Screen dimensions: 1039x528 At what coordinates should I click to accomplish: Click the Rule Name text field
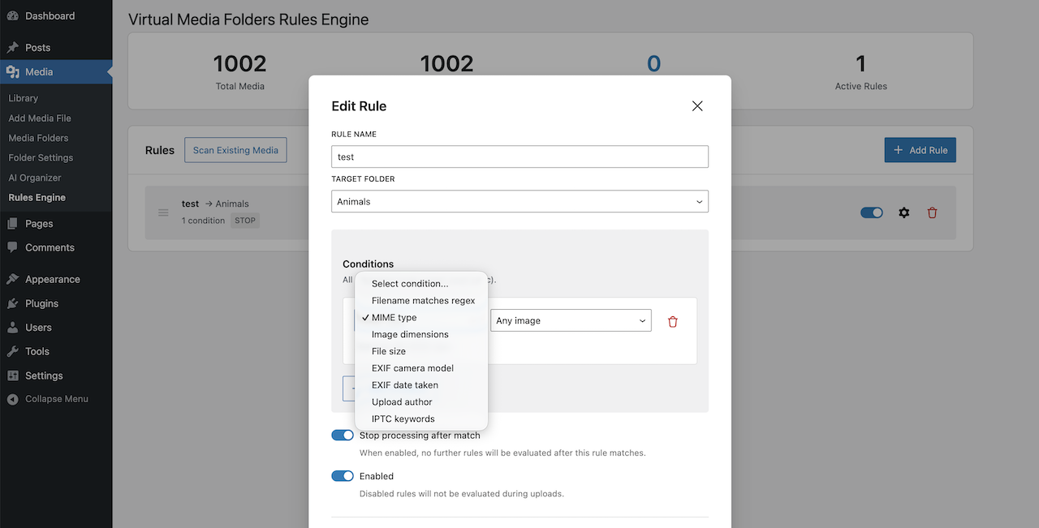[x=519, y=157]
